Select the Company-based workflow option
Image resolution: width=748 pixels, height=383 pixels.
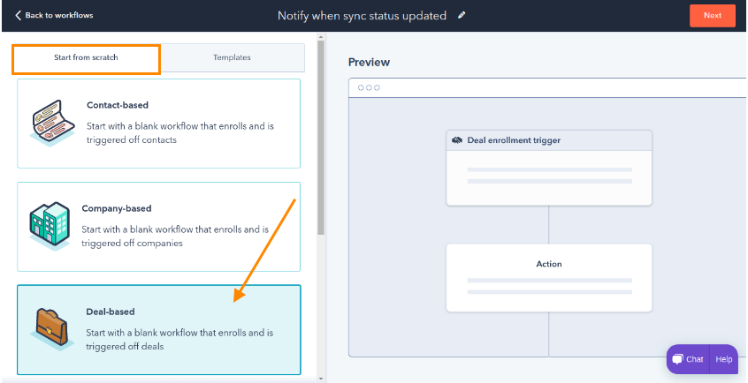point(159,227)
